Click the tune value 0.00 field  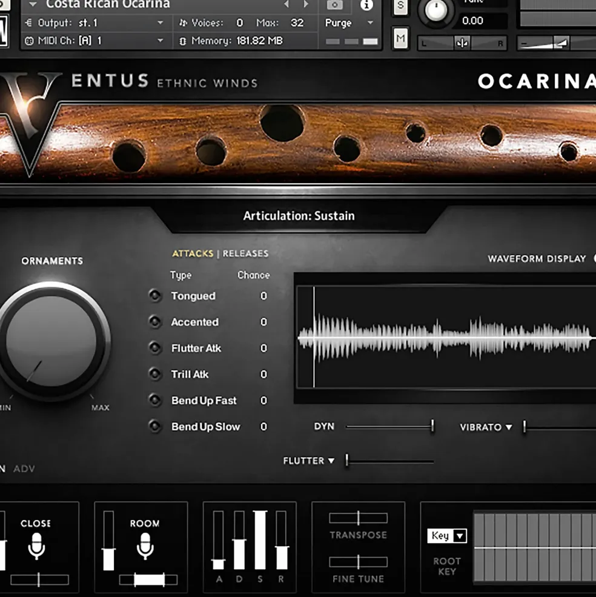(472, 21)
